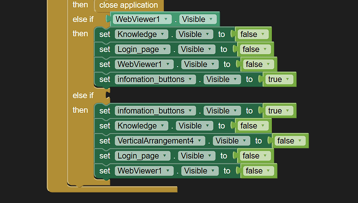The height and width of the screenshot is (203, 358).
Task: Open Visible dropdown on bottom WebViewer1 row
Action: 200,171
